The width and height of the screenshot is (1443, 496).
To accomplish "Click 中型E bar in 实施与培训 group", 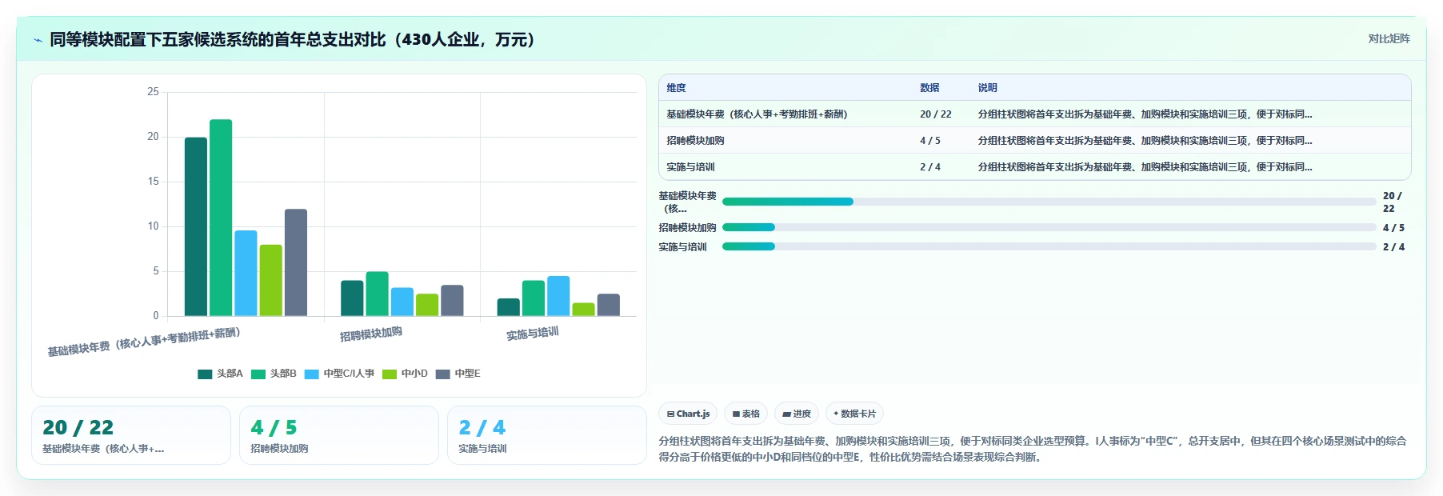I will (609, 305).
